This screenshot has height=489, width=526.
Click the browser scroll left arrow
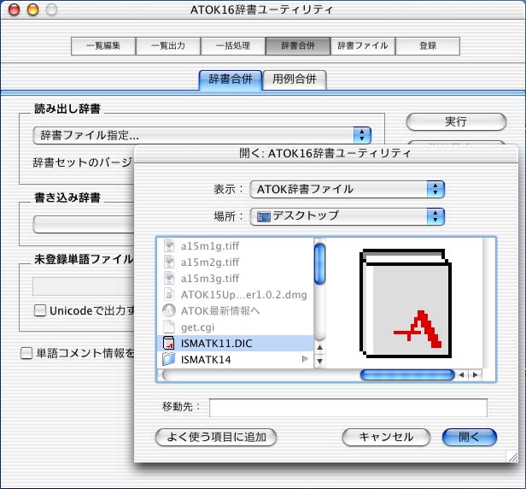tap(462, 374)
